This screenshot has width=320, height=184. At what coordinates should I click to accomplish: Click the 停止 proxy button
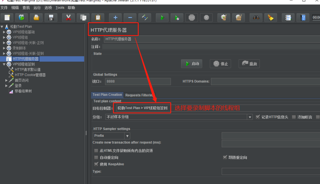220,64
